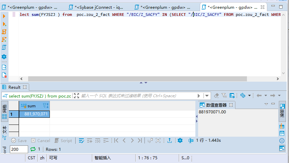
Task: Open the column configuration table icon
Action: point(232,96)
